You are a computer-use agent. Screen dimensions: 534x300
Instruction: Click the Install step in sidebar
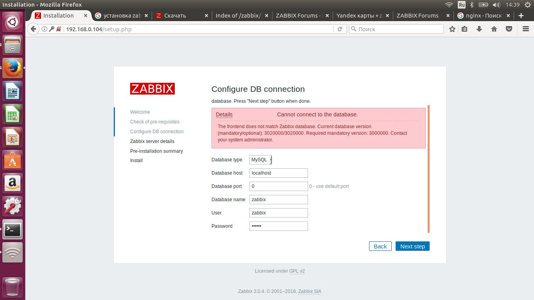(136, 161)
